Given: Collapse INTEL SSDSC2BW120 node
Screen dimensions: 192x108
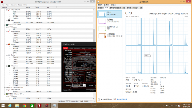Looking at the screenshot, I should tap(5, 87).
